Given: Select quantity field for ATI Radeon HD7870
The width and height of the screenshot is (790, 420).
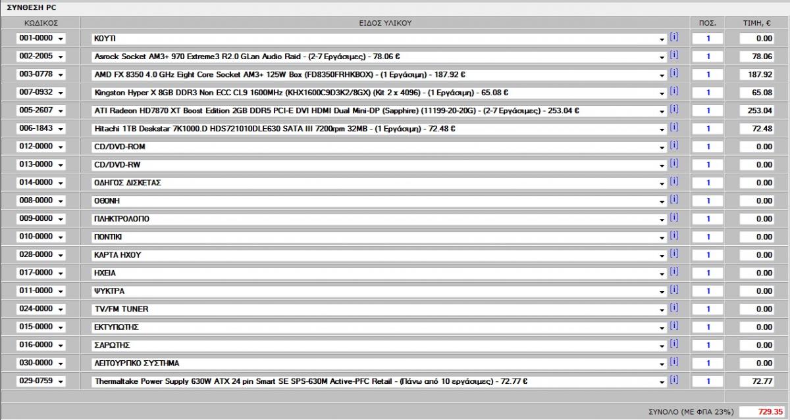Looking at the screenshot, I should pos(708,111).
